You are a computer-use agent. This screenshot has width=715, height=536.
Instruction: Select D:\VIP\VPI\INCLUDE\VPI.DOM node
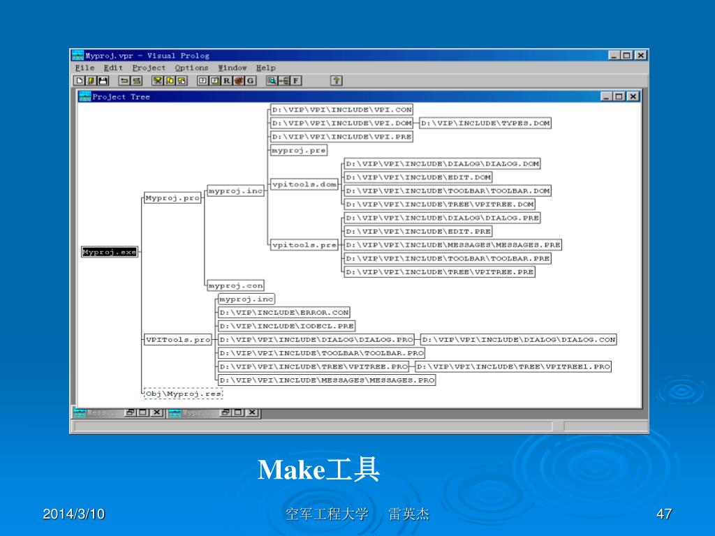(x=341, y=123)
